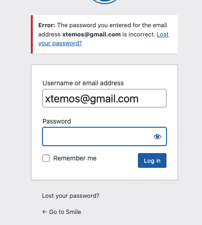Click the Remember me label text
202x225 pixels.
coord(75,158)
